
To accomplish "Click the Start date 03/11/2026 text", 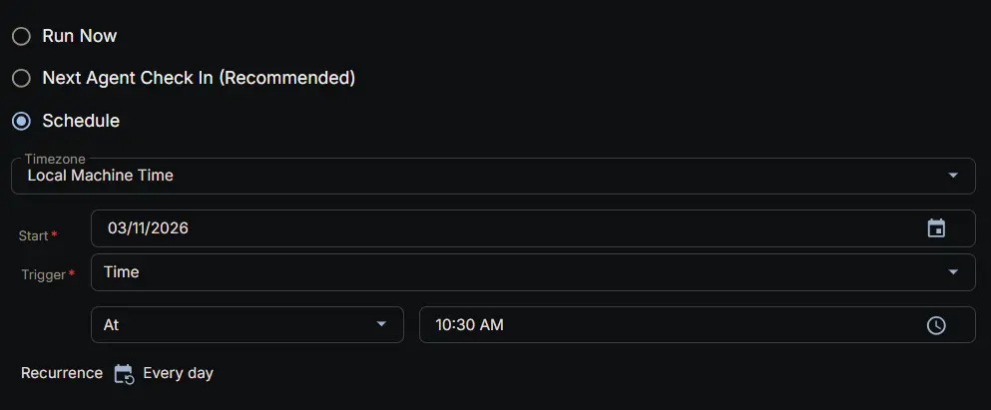I will point(148,228).
